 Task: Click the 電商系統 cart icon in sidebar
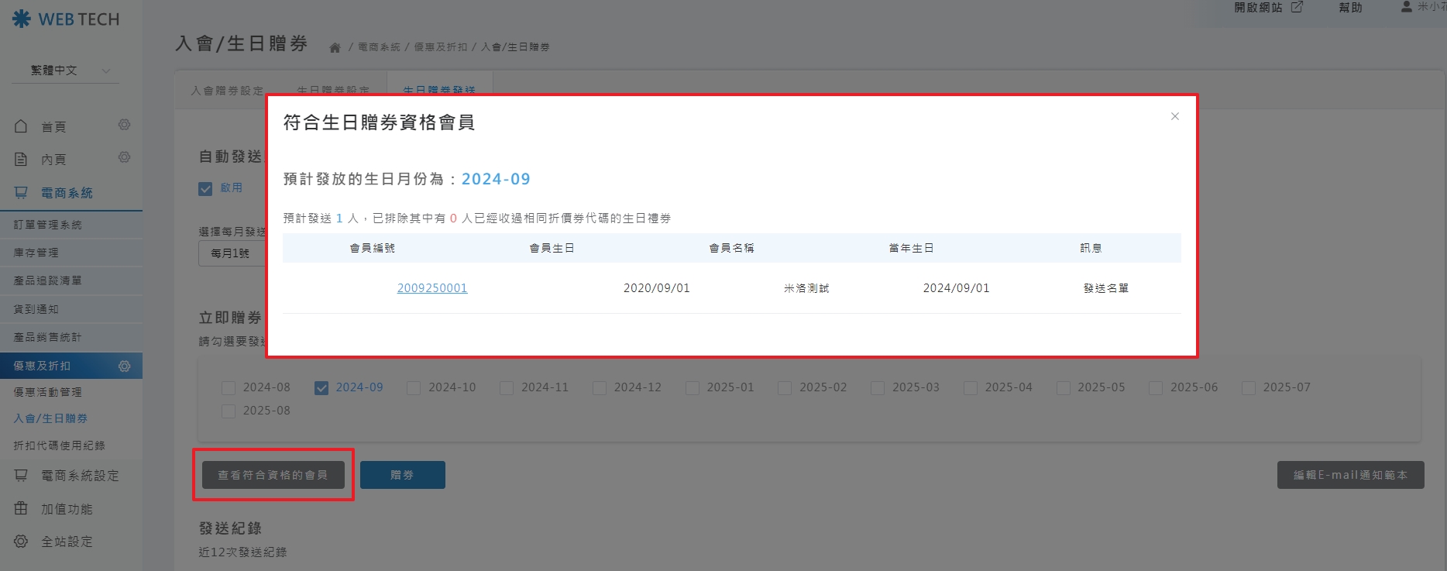(x=21, y=192)
